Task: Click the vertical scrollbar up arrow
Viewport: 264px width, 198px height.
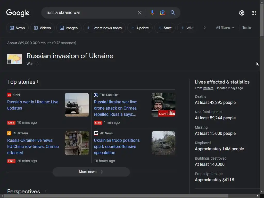Action: (262, 2)
